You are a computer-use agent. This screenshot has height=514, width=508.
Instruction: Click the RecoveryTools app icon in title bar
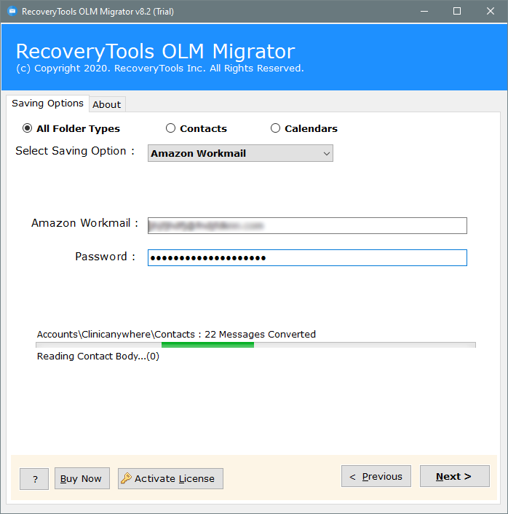click(12, 11)
